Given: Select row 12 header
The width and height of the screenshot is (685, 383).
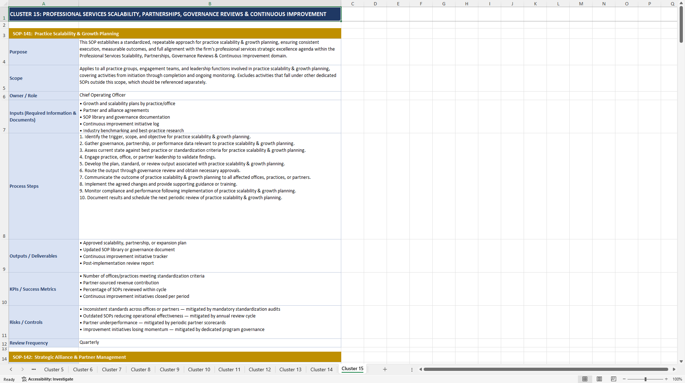Looking at the screenshot, I should pos(4,343).
